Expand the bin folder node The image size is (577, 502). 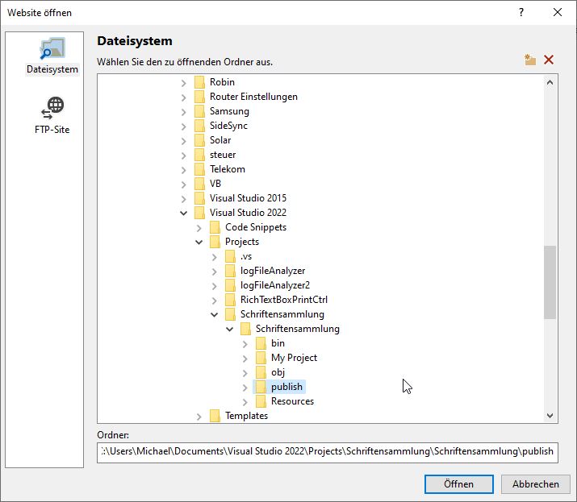[x=245, y=343]
